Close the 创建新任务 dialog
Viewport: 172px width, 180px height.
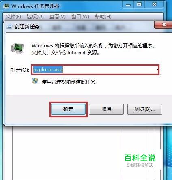coord(164,25)
